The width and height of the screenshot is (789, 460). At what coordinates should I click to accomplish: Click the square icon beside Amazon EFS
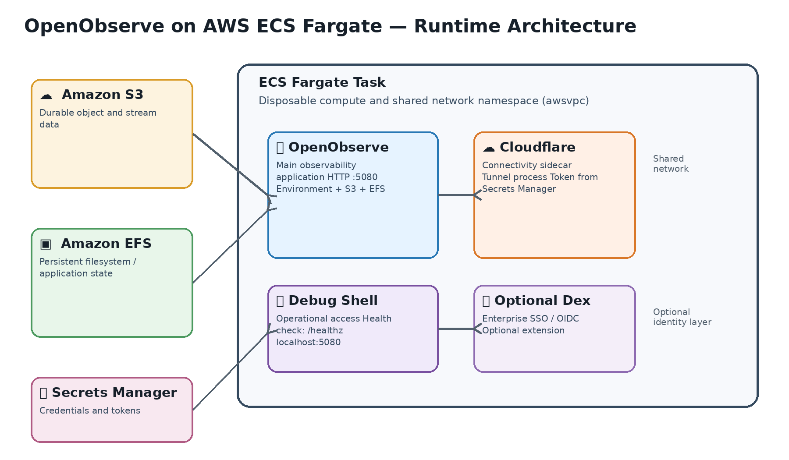tap(46, 244)
